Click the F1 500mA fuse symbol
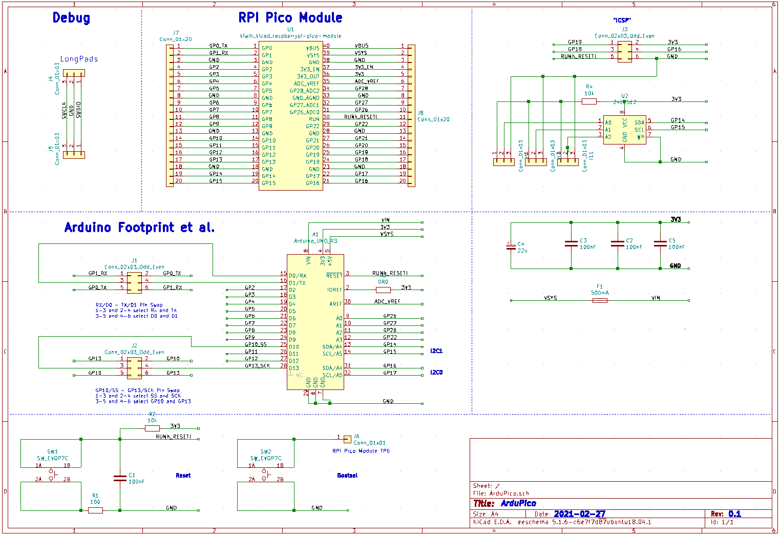Image resolution: width=780 pixels, height=535 pixels. (600, 300)
